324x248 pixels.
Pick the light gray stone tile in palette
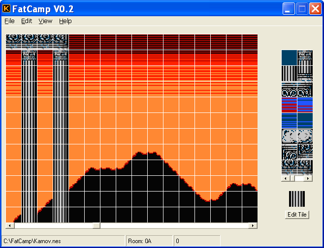click(x=289, y=136)
